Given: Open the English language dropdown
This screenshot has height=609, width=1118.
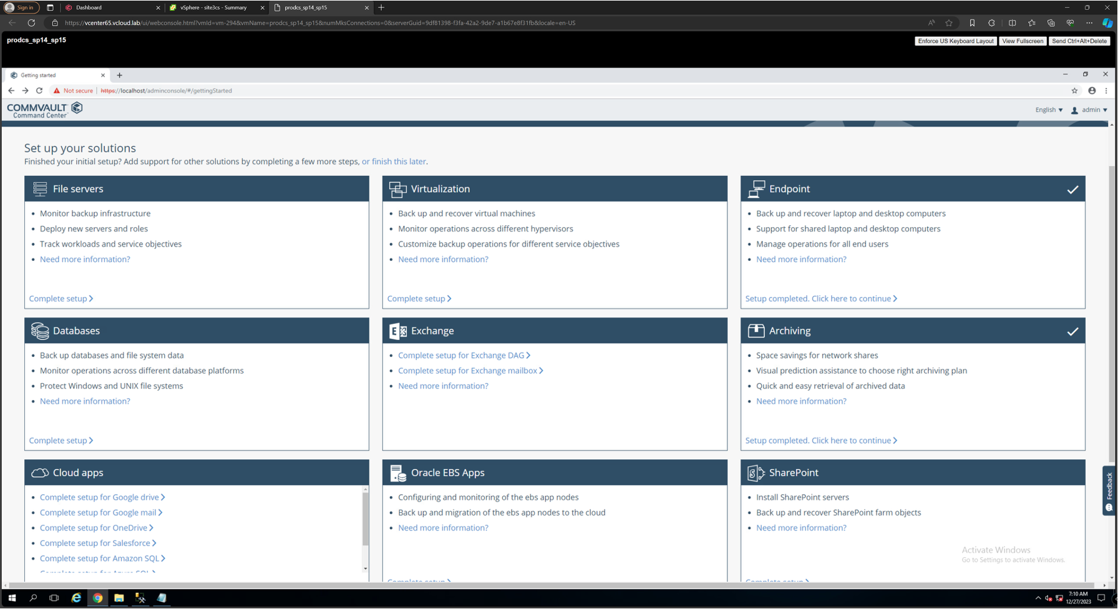Looking at the screenshot, I should point(1049,110).
